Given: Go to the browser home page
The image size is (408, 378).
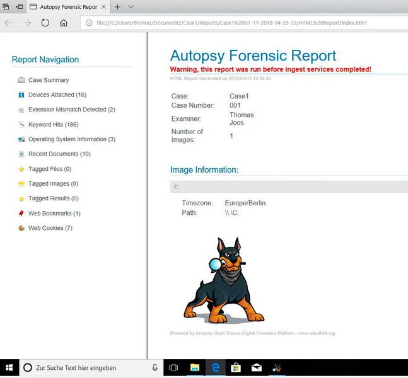Looking at the screenshot, I should [64, 23].
